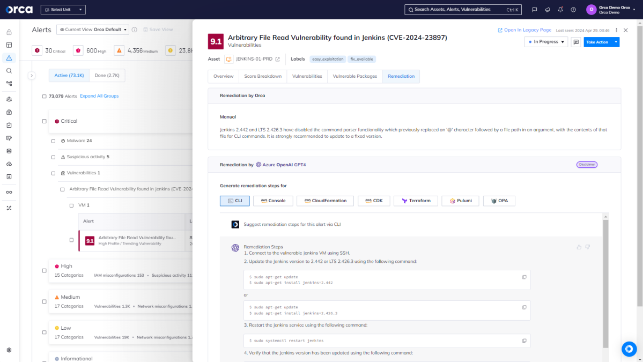
Task: Click Expand All Groups link
Action: click(99, 96)
